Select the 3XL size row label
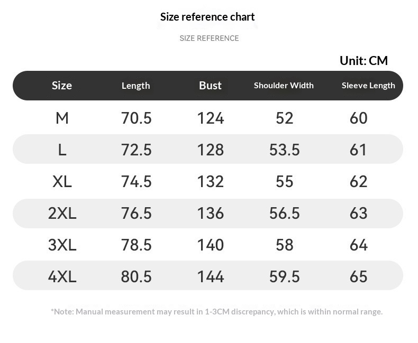This screenshot has height=343, width=418. click(62, 245)
